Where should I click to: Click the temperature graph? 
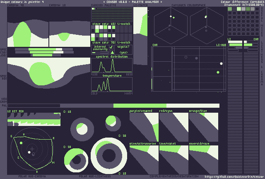(x=112, y=85)
